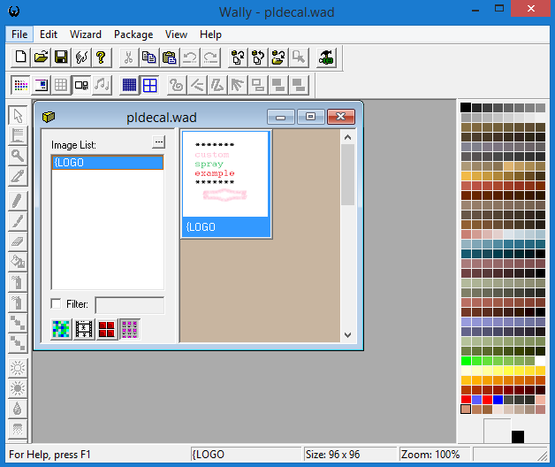The height and width of the screenshot is (467, 555).
Task: Toggle the tiled blue grid view button
Action: coord(129,86)
